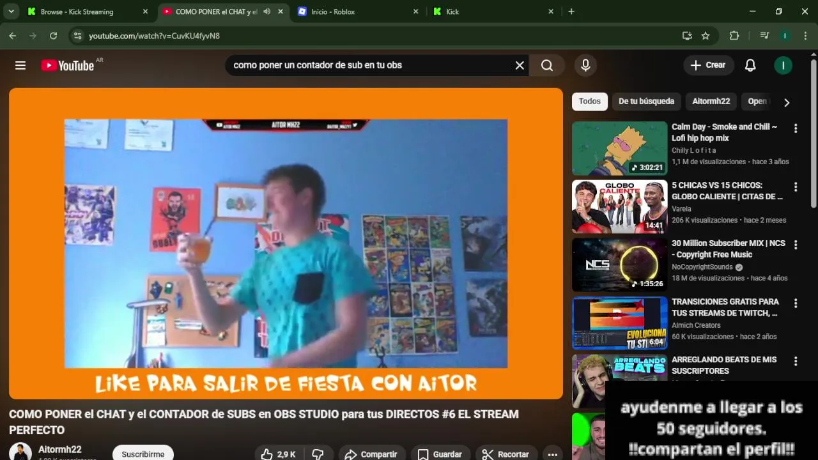The width and height of the screenshot is (818, 460).
Task: Select the Todos filter chip
Action: pyautogui.click(x=590, y=102)
